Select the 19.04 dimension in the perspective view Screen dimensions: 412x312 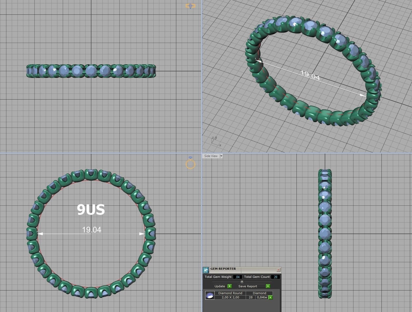point(310,75)
